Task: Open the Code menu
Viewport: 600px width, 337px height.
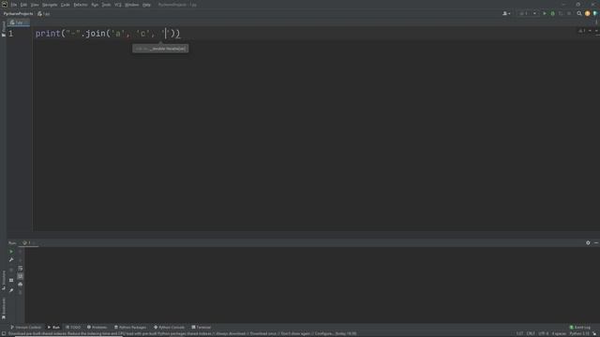Action: 66,5
